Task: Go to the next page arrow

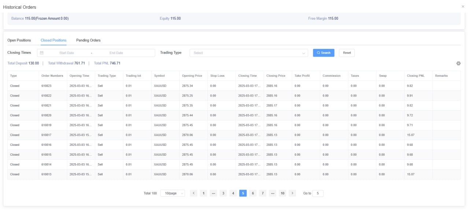Action: (292, 193)
